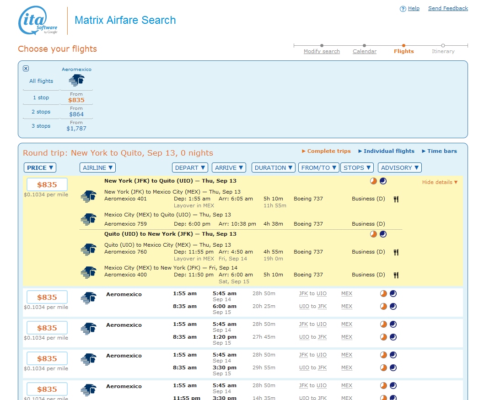484x400 pixels.
Task: Open the DURATION sort dropdown
Action: (x=273, y=168)
